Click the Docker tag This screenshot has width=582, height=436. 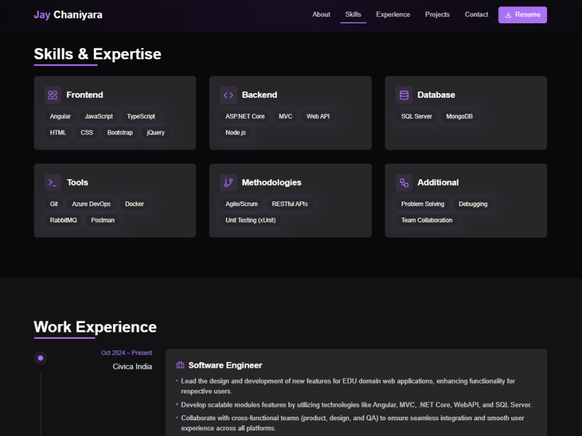[134, 204]
